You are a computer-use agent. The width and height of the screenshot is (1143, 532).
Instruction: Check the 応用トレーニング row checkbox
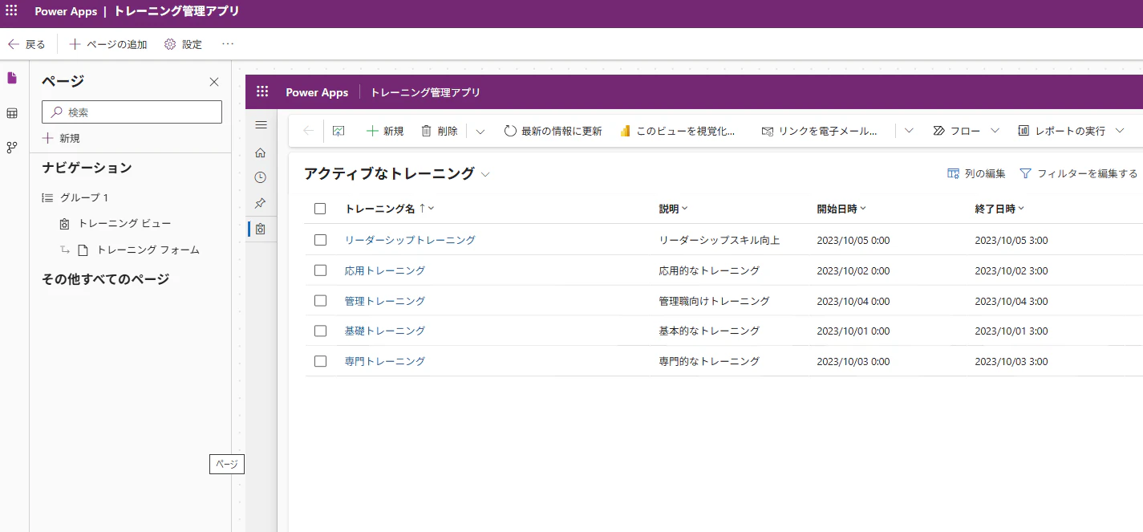[321, 270]
